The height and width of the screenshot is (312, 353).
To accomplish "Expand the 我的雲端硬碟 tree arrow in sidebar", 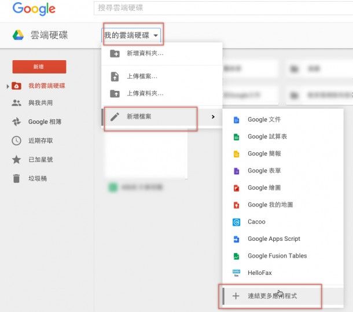I will coord(8,86).
